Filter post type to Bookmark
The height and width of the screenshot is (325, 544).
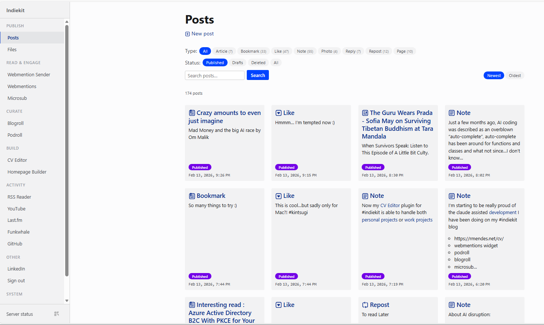[x=253, y=51]
